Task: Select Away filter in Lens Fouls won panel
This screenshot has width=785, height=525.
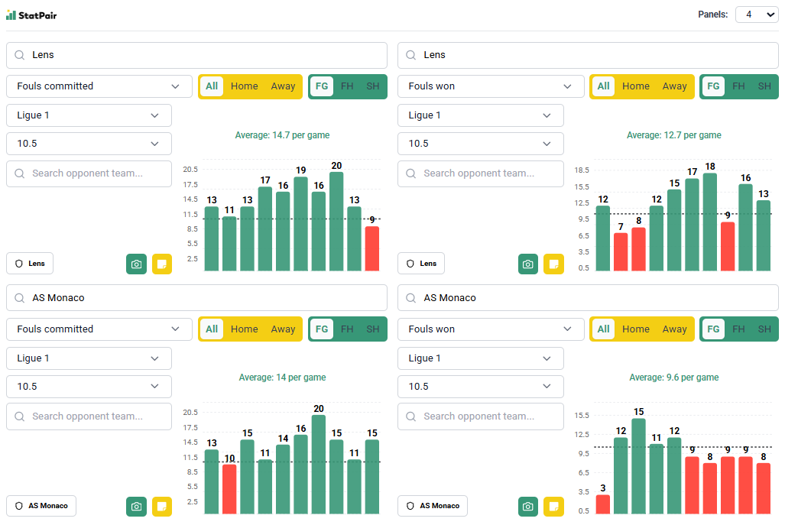Action: click(674, 86)
